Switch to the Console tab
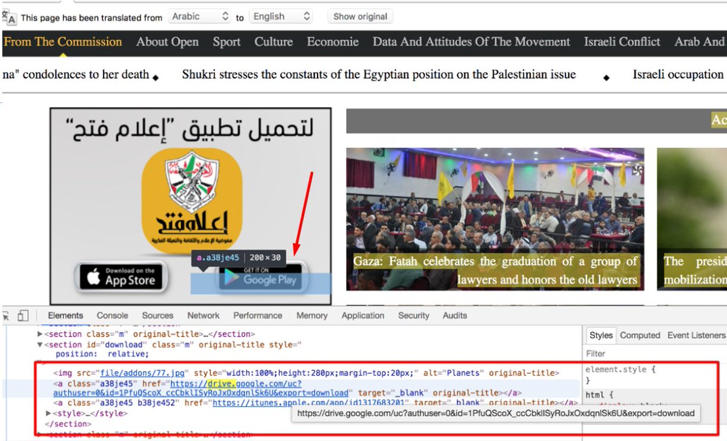The image size is (727, 441). click(113, 315)
